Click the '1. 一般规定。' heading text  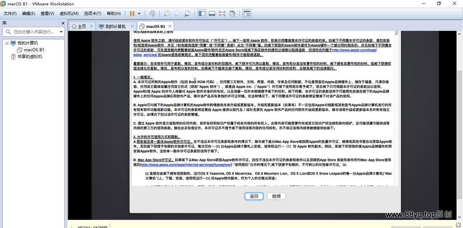[144, 77]
